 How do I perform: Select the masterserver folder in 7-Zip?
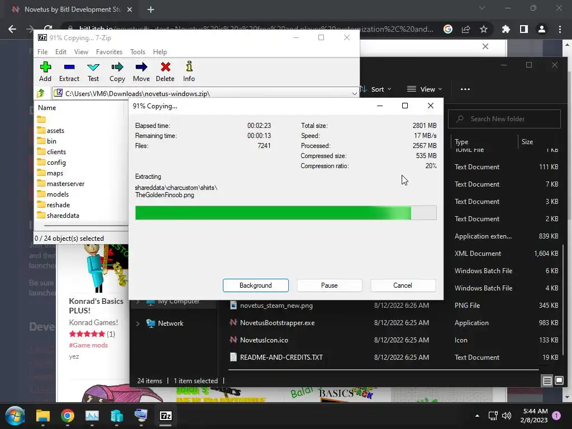coord(60,183)
